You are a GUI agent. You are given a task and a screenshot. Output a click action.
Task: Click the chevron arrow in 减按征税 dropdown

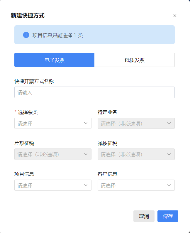[169, 154]
